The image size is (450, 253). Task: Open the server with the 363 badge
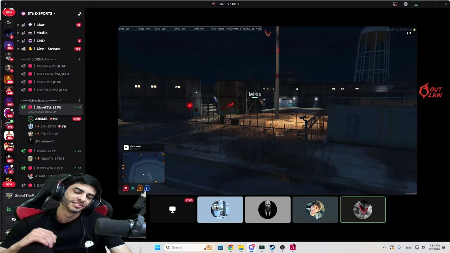[x=9, y=102]
